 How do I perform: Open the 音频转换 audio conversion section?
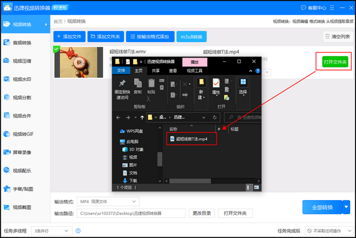22,43
